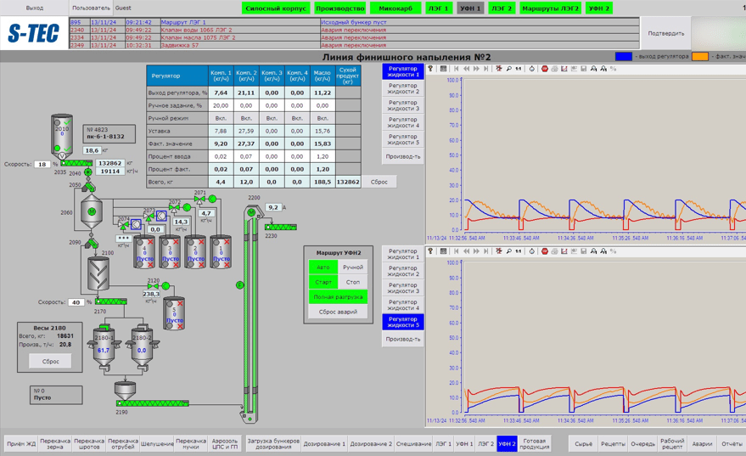Activate Старт for УФН2 route
Viewport: 746px width, 456px height.
(323, 282)
